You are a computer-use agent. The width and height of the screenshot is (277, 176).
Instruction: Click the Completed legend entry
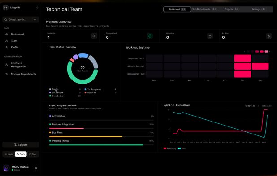[65, 96]
